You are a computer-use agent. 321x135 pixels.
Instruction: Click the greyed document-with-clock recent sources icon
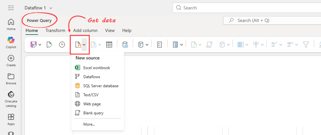[94, 45]
